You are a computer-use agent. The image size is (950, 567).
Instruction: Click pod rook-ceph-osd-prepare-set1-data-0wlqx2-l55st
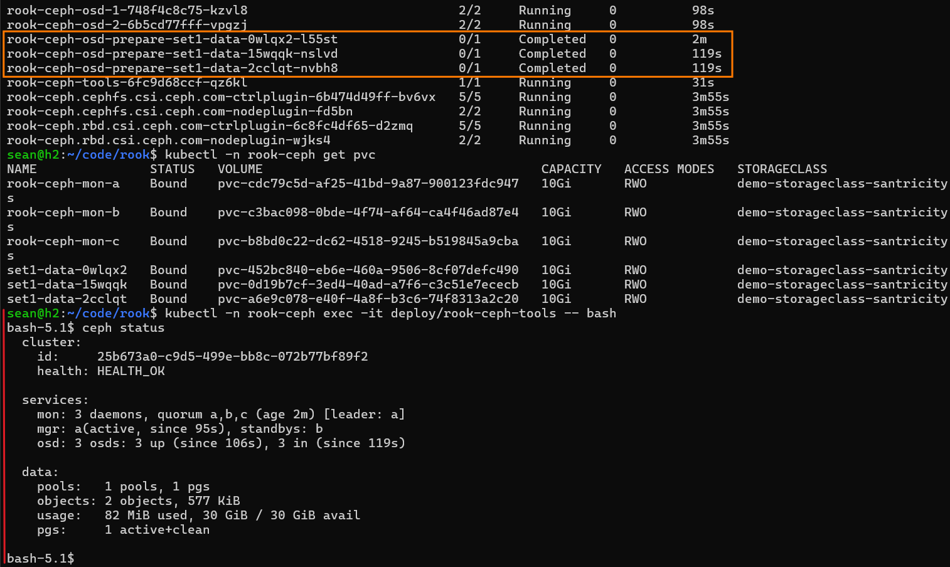(173, 39)
